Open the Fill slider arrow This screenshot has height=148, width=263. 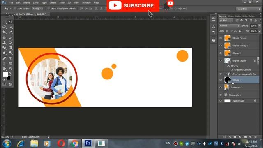coord(259,31)
